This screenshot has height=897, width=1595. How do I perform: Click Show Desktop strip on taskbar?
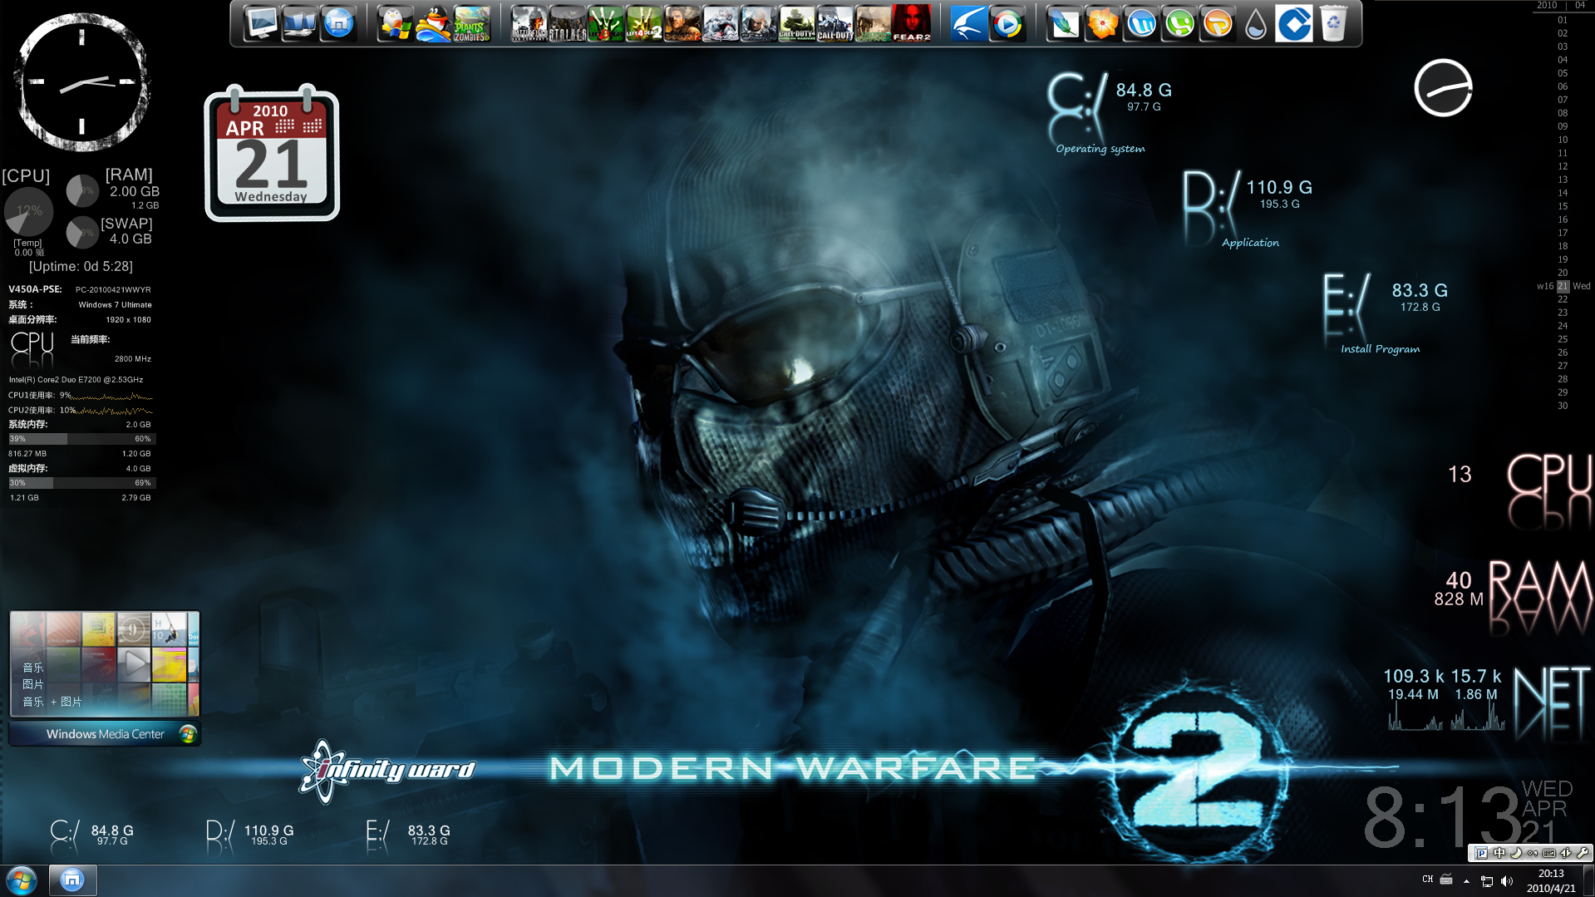(1589, 880)
